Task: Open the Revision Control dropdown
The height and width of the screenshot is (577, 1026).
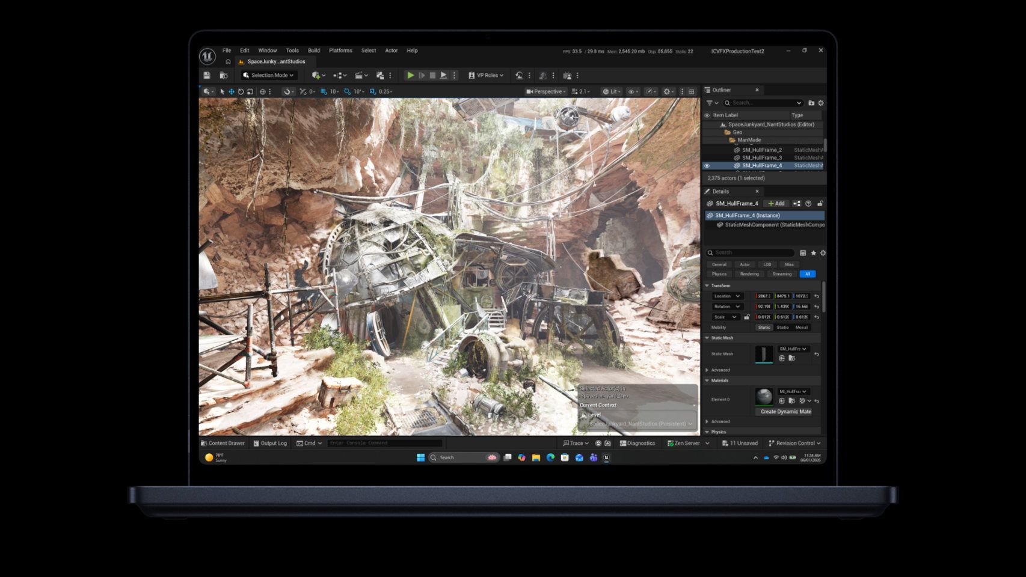Action: point(795,443)
